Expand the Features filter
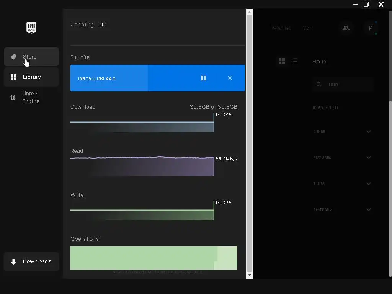The width and height of the screenshot is (392, 294). (342, 157)
